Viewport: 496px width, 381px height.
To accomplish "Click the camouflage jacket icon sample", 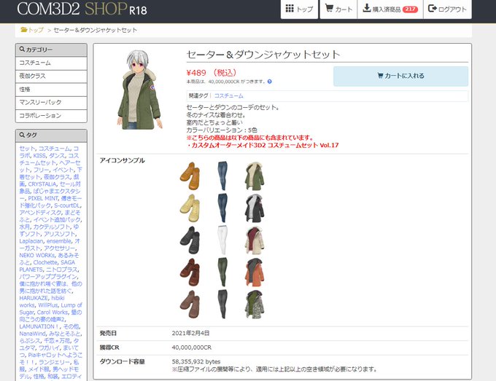I will coord(255,304).
